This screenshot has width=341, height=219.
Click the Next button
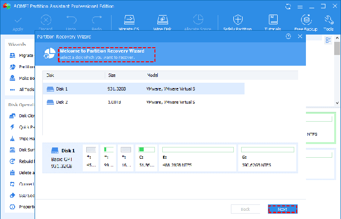283,209
